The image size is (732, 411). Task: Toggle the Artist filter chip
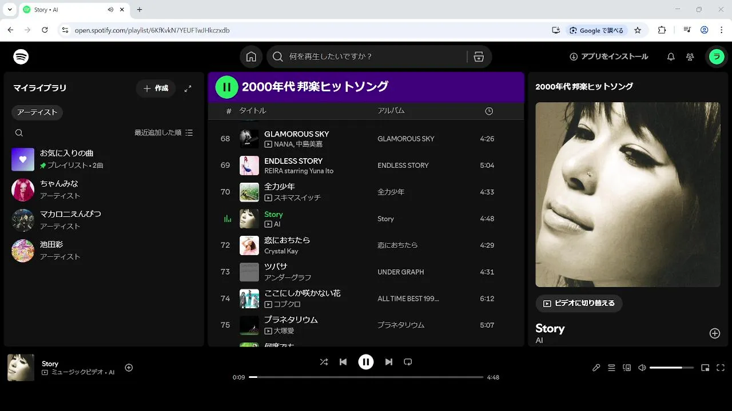37,112
